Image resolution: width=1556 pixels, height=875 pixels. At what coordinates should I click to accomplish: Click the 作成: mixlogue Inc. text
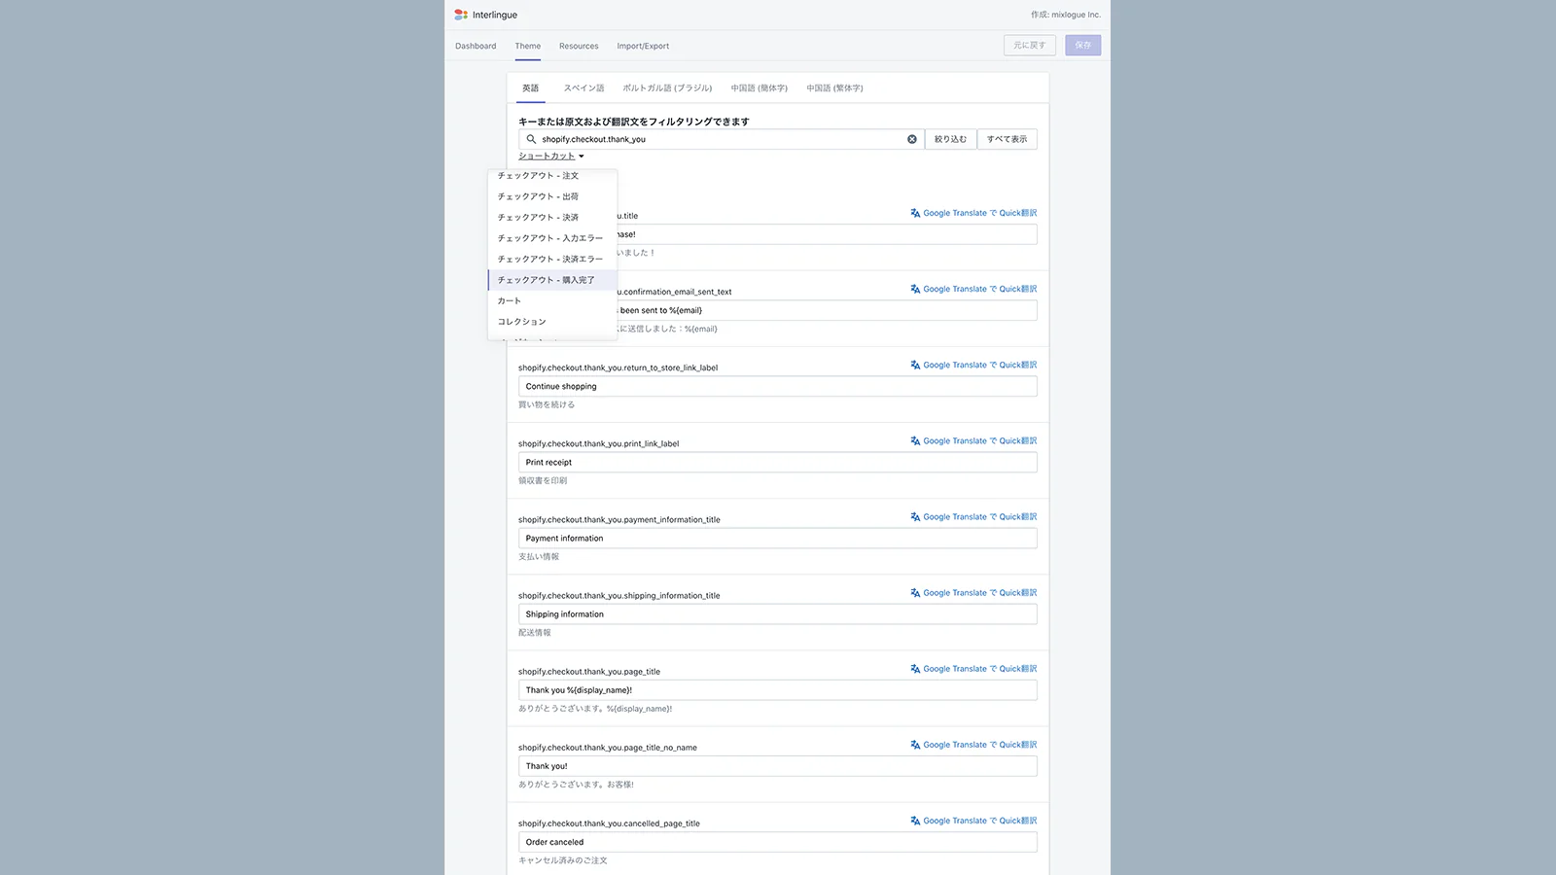pyautogui.click(x=1066, y=15)
